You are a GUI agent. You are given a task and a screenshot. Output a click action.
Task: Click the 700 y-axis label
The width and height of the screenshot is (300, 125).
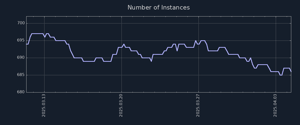(x=21, y=23)
